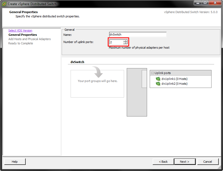This screenshot has width=223, height=171.
Task: Click the dvUplink1 network adapter icon
Action: tap(158, 79)
